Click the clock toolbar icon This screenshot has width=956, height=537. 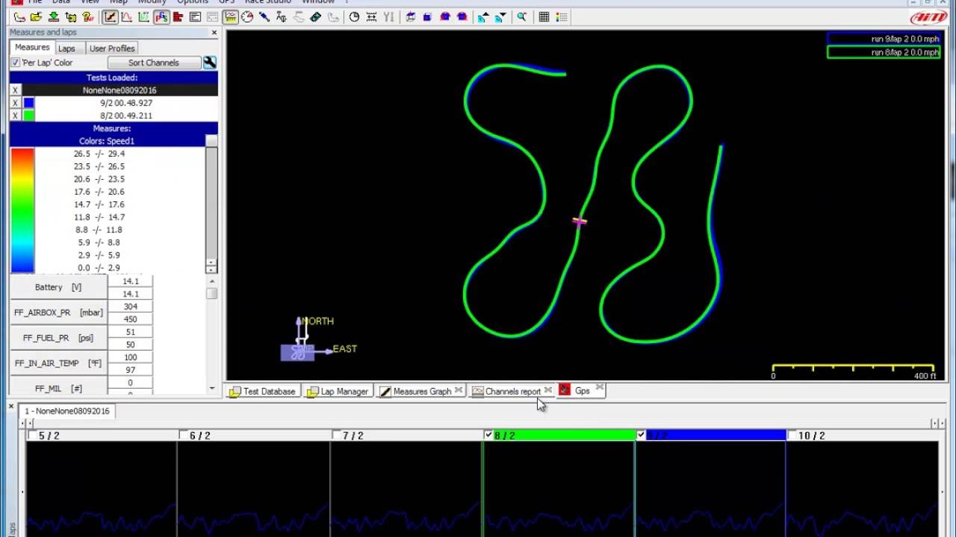(x=354, y=16)
